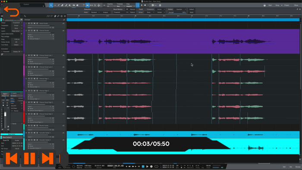Open the question mark help icon
This screenshot has width=302, height=170.
84,5
